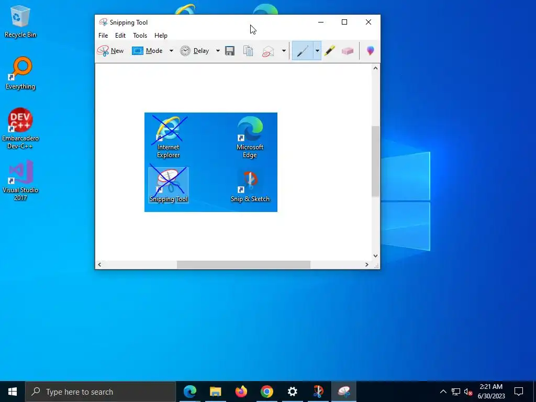
Task: Start a new snip with the New button
Action: pos(110,51)
